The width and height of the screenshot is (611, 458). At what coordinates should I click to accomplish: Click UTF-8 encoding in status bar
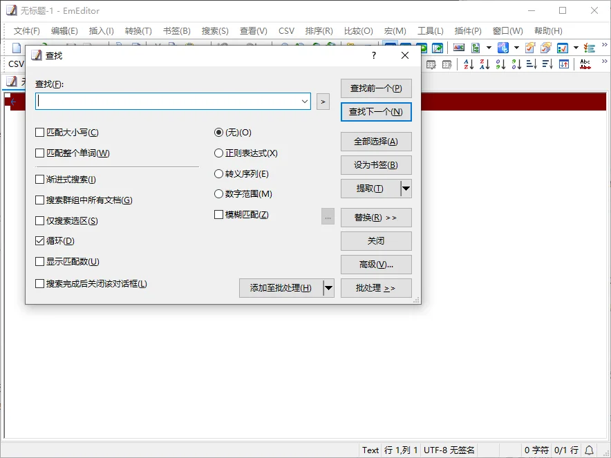[449, 450]
